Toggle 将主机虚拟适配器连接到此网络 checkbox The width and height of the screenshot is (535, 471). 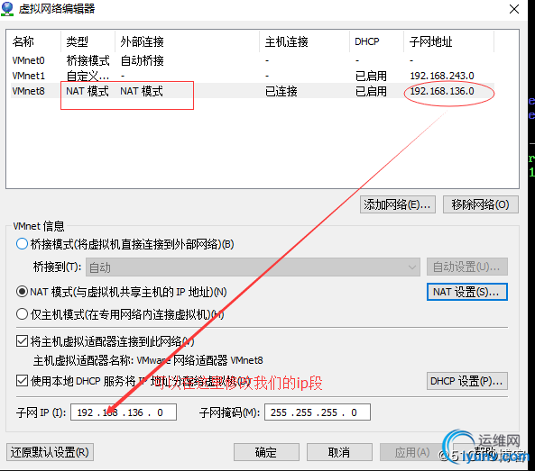point(23,341)
